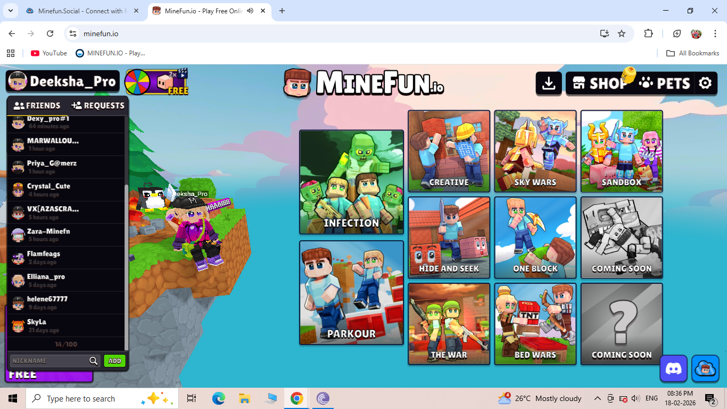Mute the MineFun.io browser tab audio

250,11
